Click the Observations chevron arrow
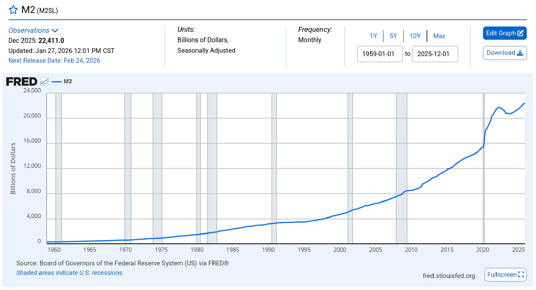 point(55,31)
